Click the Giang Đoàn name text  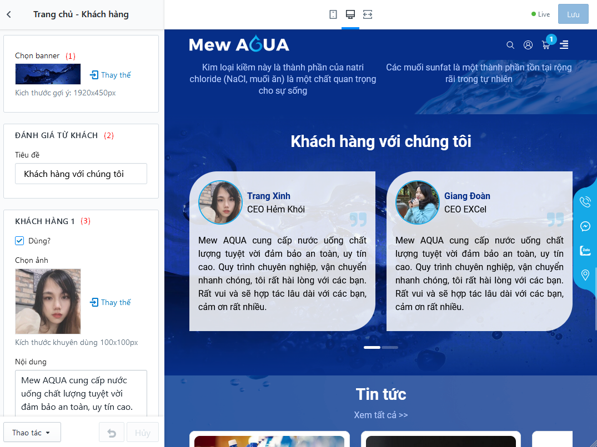point(467,196)
